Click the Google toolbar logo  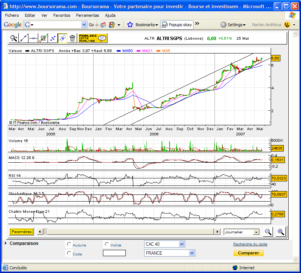(x=13, y=25)
